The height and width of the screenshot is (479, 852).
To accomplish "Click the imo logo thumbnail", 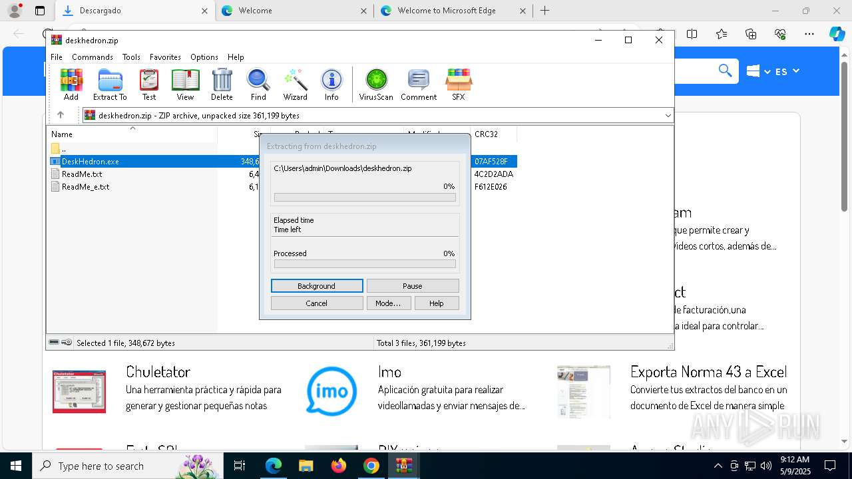I will [x=331, y=391].
